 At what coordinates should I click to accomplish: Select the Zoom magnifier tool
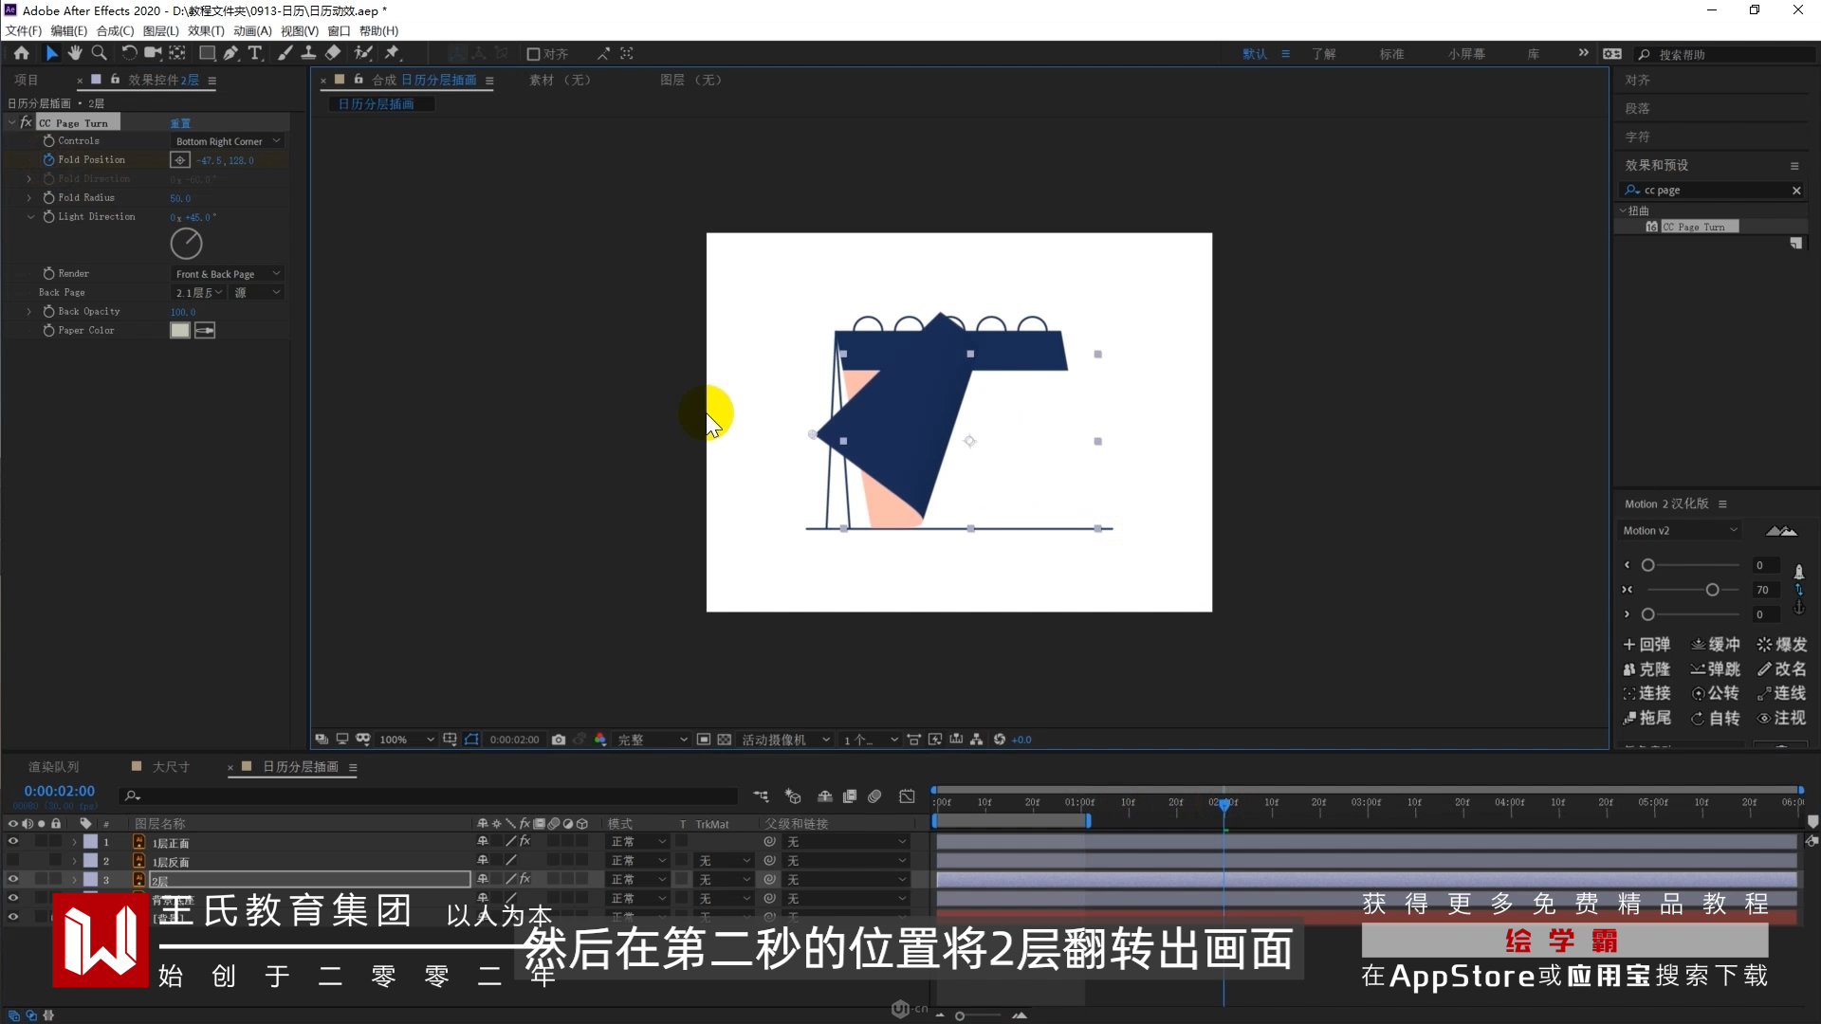99,53
